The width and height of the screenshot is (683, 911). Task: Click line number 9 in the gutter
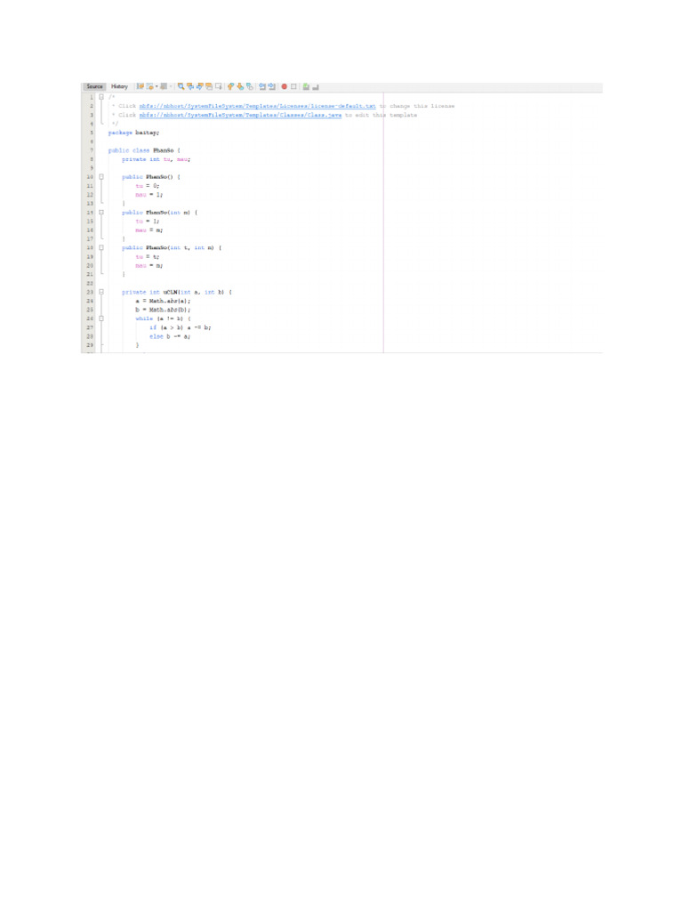tap(91, 168)
